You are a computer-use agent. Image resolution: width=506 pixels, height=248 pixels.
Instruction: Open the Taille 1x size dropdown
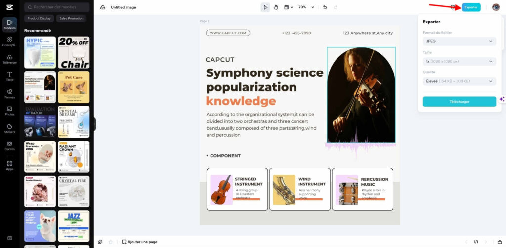tap(459, 61)
